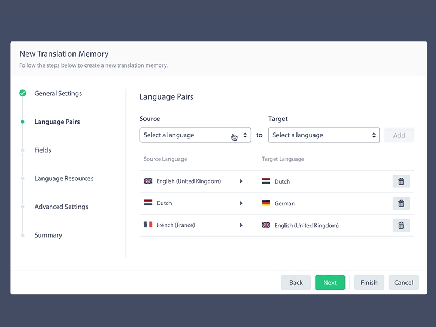Click the Dutch flag in first target row
This screenshot has height=327, width=436.
[x=266, y=181]
